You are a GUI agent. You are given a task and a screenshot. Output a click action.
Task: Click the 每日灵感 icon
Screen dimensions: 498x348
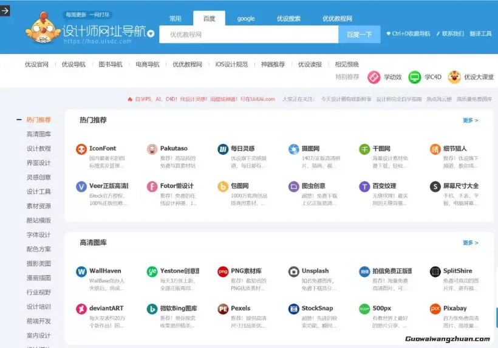pyautogui.click(x=223, y=149)
